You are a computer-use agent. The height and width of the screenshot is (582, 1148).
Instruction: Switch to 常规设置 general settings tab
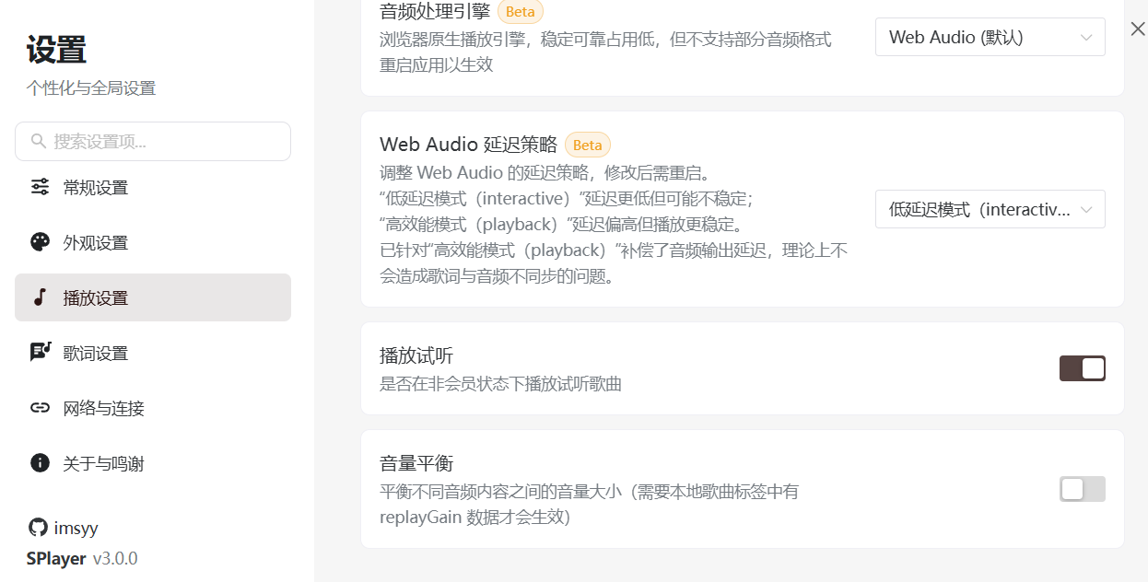pyautogui.click(x=96, y=188)
